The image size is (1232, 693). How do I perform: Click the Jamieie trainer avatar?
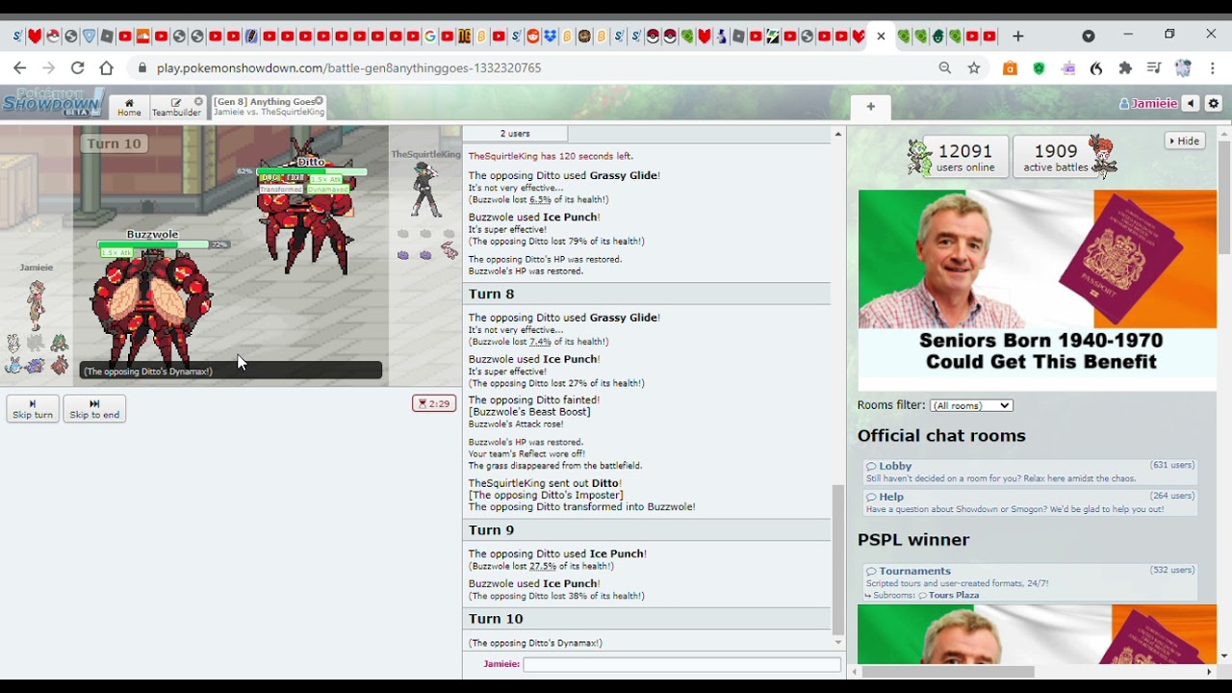click(37, 305)
